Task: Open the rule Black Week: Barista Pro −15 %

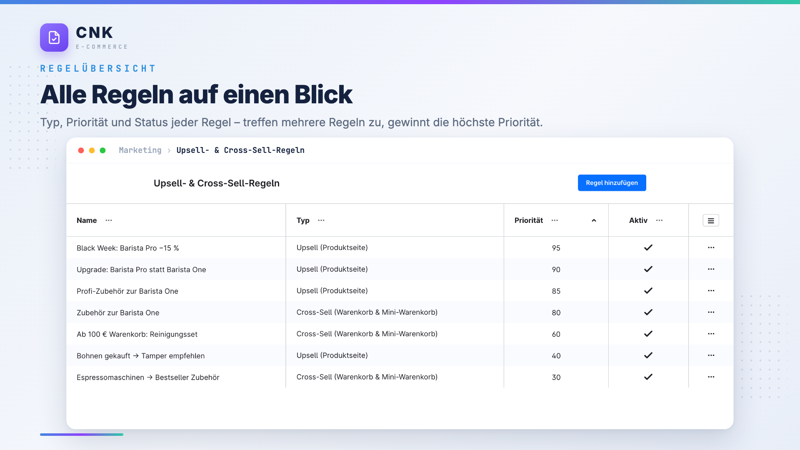Action: coord(128,248)
